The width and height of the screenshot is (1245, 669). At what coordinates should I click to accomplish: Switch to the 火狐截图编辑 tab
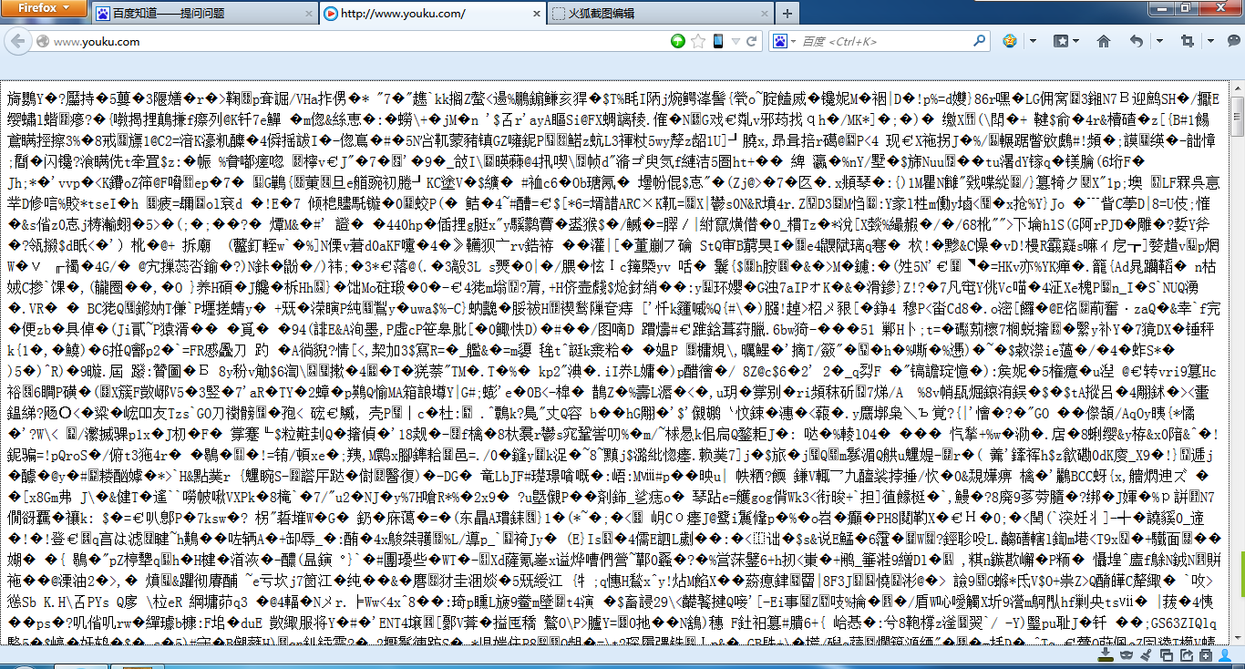661,14
